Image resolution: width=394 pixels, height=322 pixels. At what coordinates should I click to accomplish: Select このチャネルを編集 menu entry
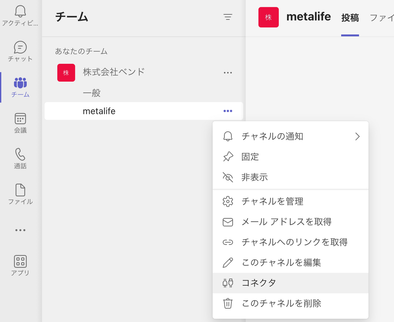click(290, 263)
